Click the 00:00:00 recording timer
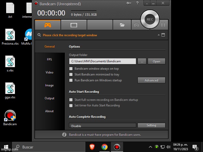This screenshot has height=152, width=203. pyautogui.click(x=51, y=13)
